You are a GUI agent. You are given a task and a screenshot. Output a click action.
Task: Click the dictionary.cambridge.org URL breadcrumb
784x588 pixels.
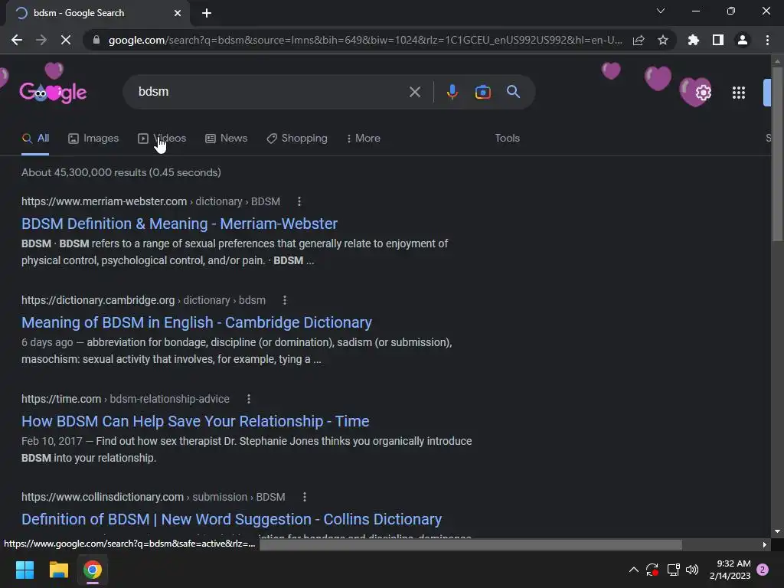pos(143,300)
